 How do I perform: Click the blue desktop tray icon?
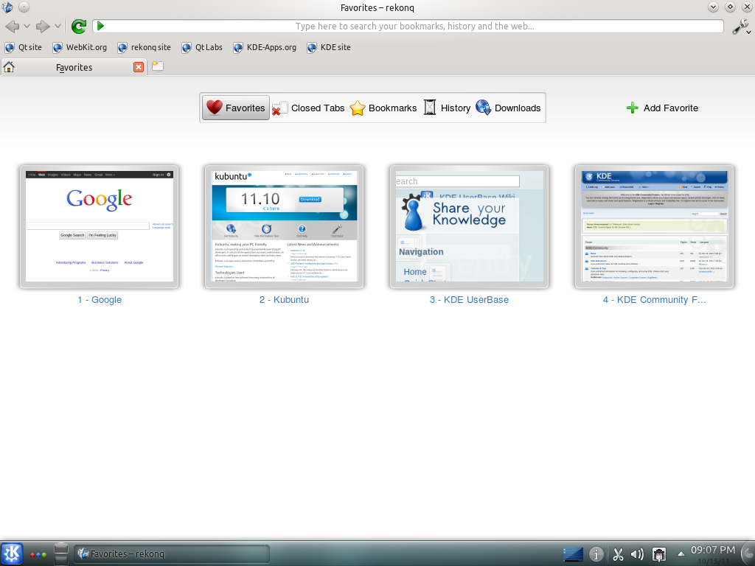coord(573,554)
